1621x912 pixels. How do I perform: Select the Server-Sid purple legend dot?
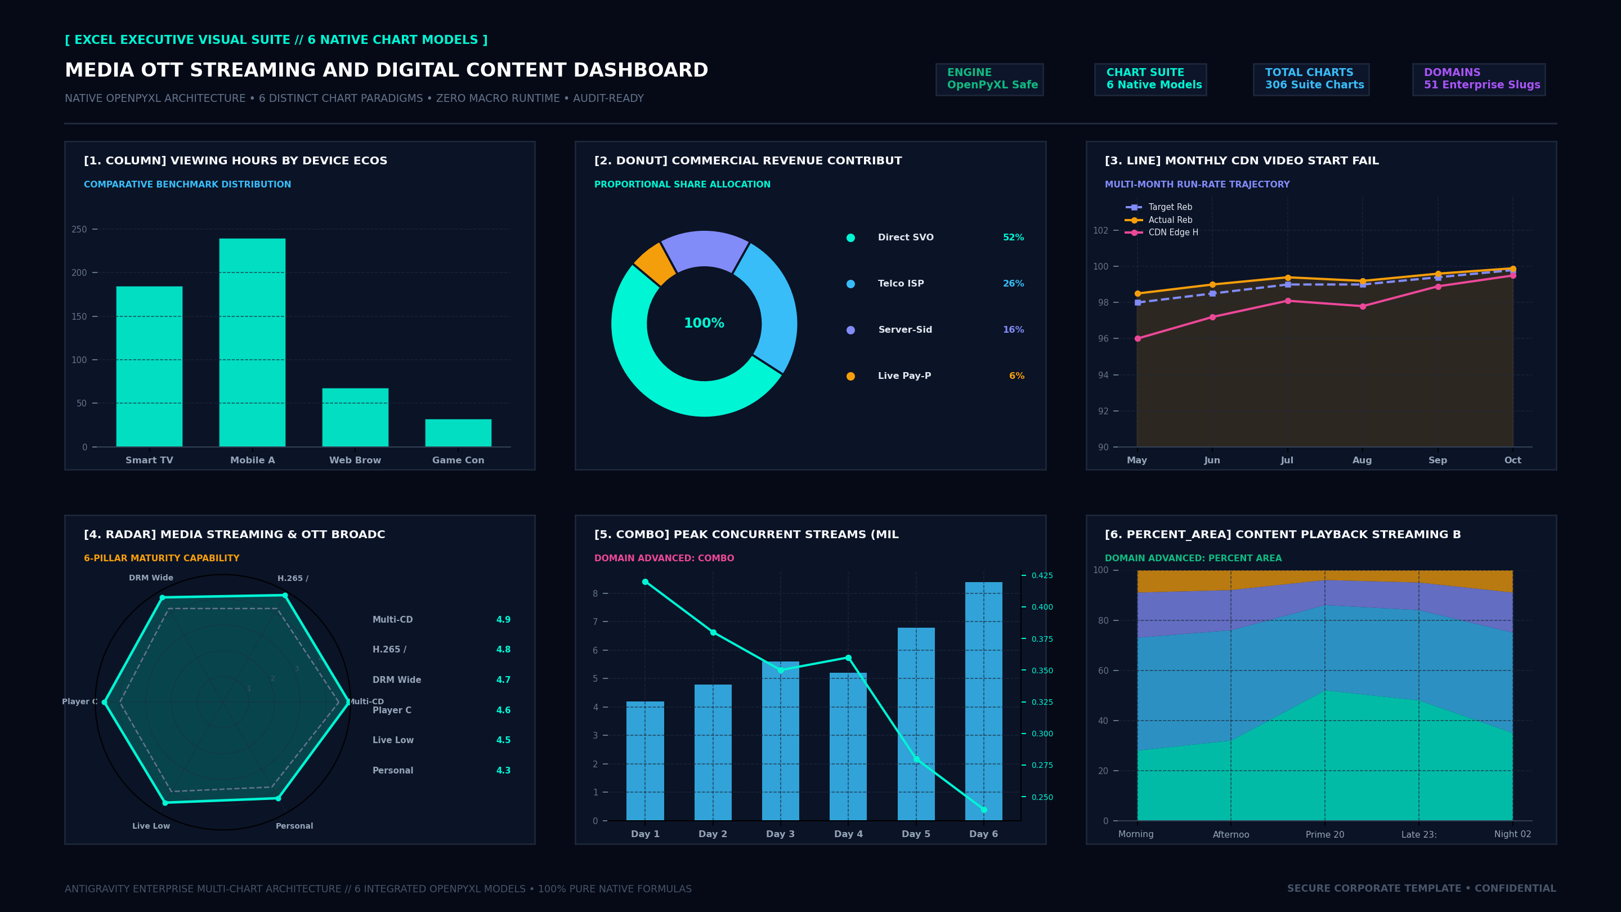[x=851, y=330]
